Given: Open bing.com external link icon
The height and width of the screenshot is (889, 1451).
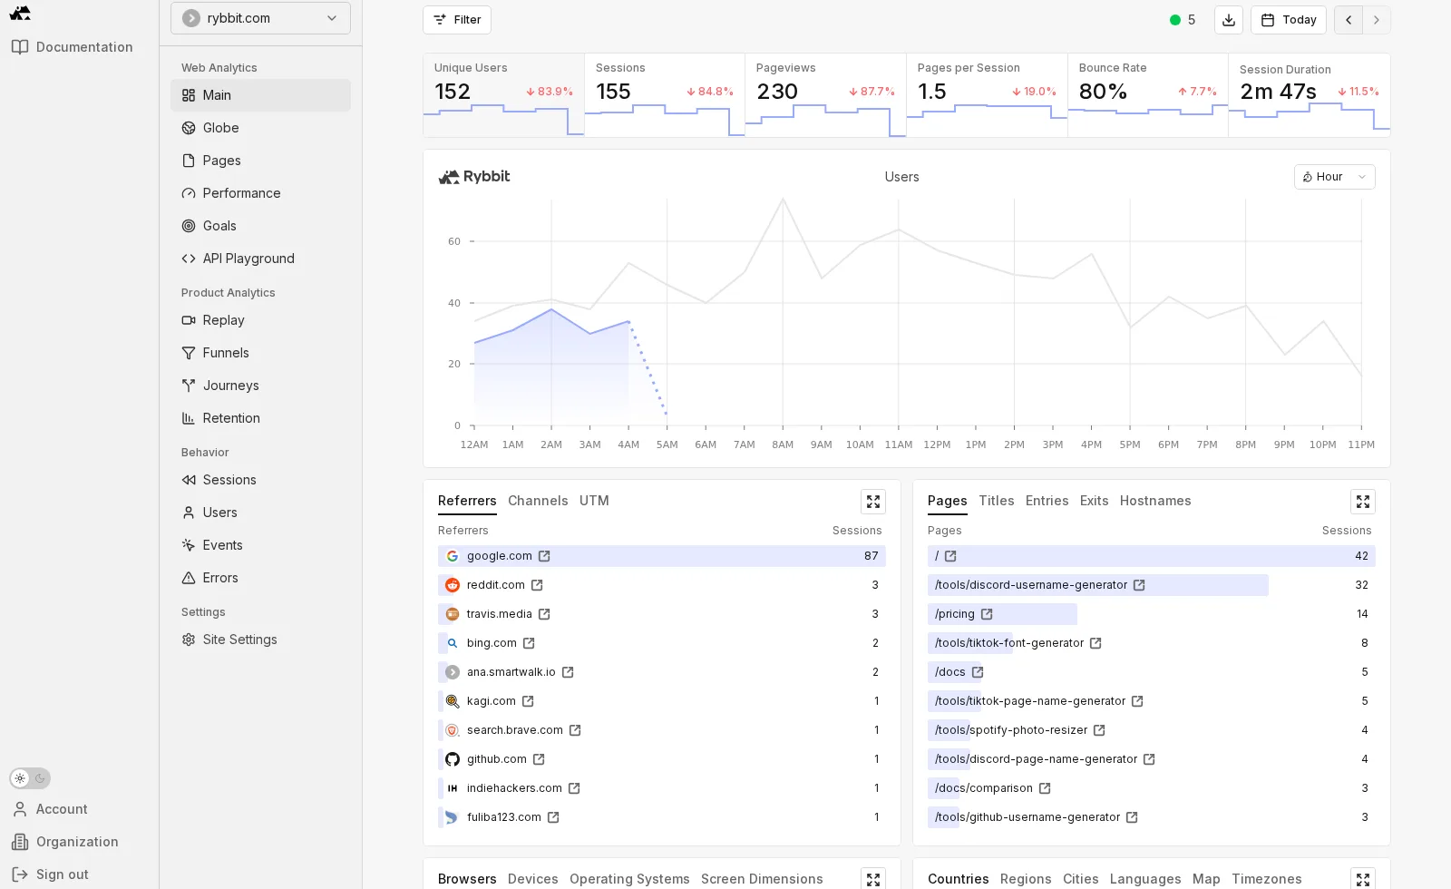Looking at the screenshot, I should pyautogui.click(x=529, y=643).
